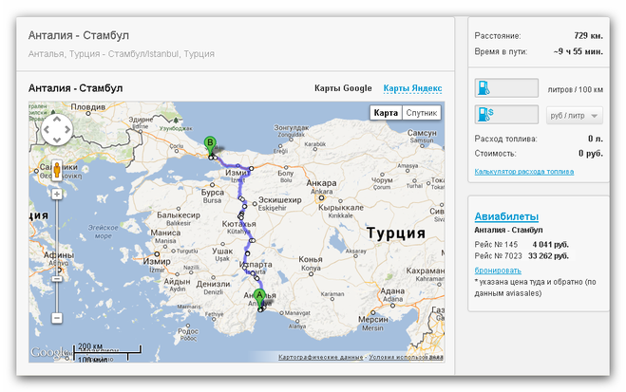This screenshot has height=392, width=626.
Task: Select Карты Google provider
Action: point(343,88)
